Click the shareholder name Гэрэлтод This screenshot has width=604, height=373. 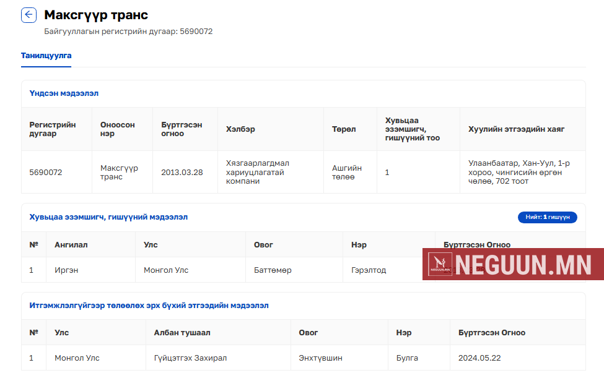369,270
